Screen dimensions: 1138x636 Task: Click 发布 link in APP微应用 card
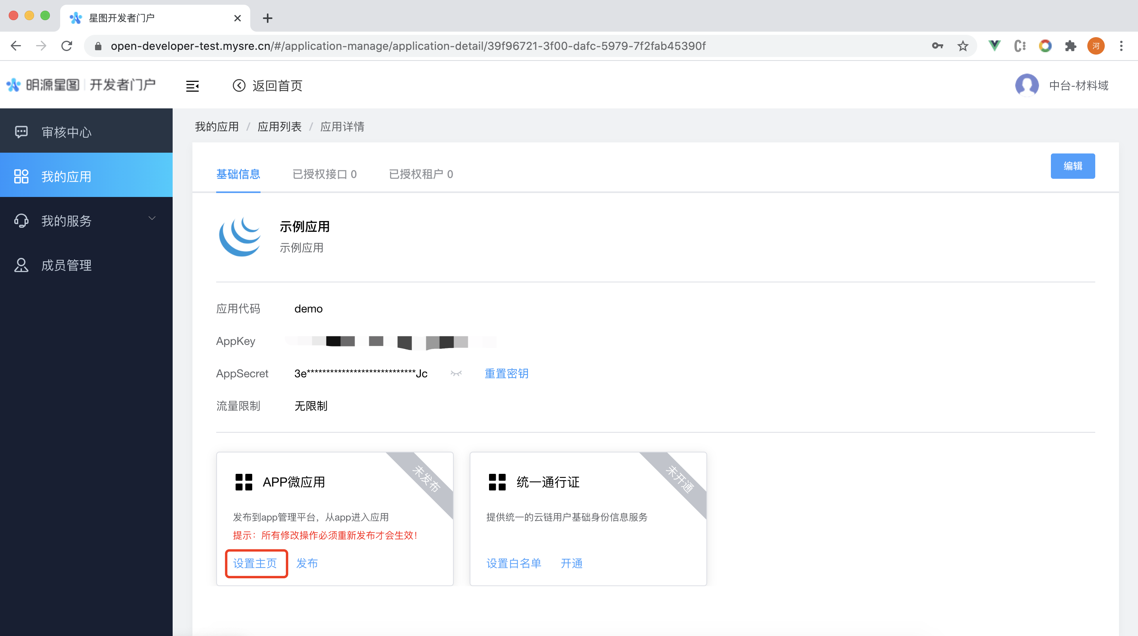click(x=307, y=563)
